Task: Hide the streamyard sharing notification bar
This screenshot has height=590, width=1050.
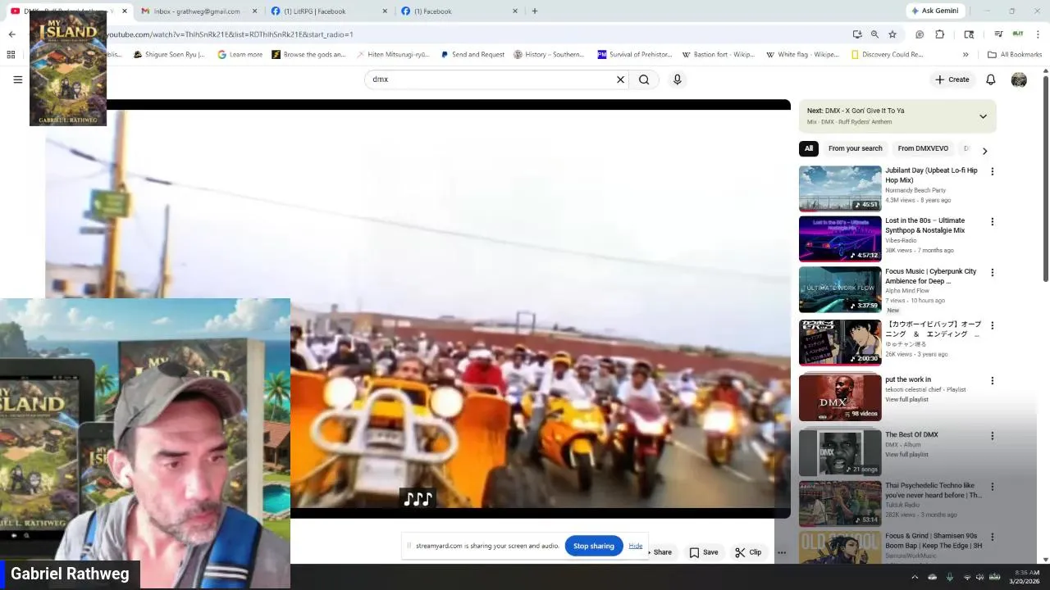Action: [636, 546]
